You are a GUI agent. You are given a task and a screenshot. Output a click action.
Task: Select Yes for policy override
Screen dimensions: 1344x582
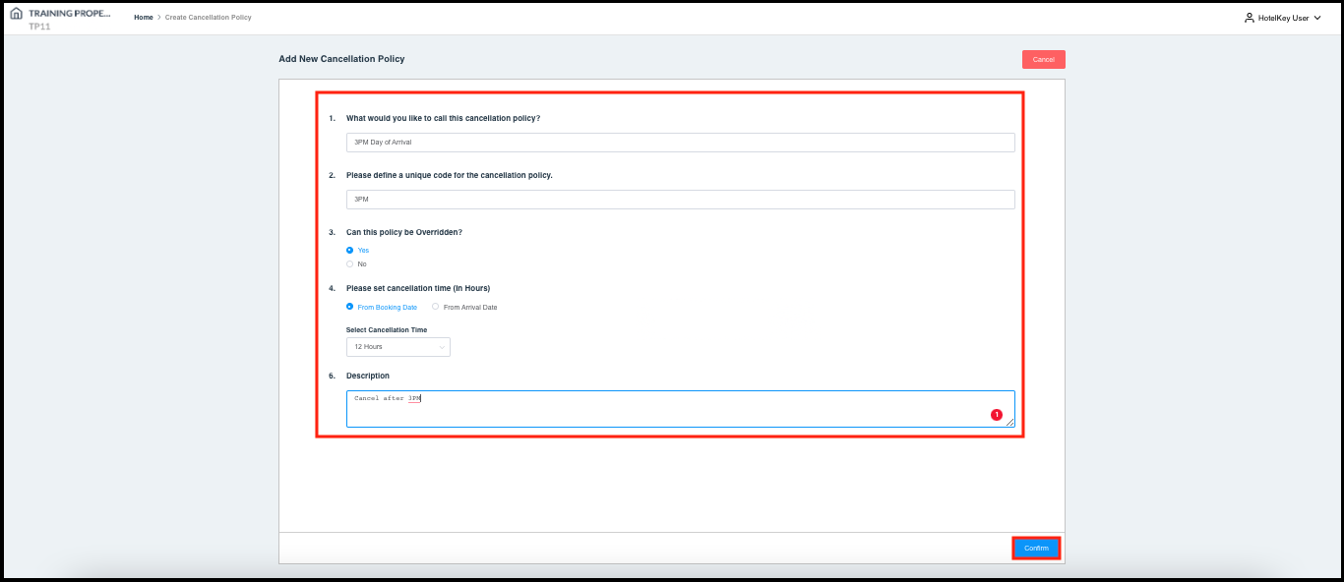tap(349, 251)
